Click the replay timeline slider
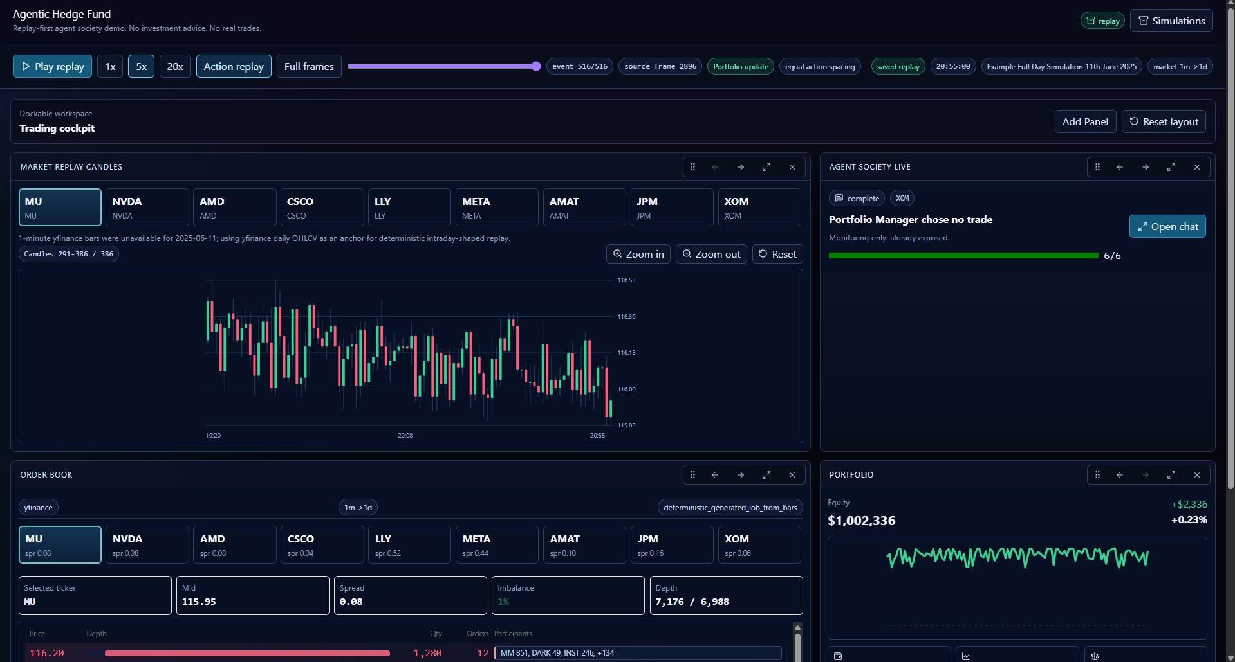1235x662 pixels. 444,66
